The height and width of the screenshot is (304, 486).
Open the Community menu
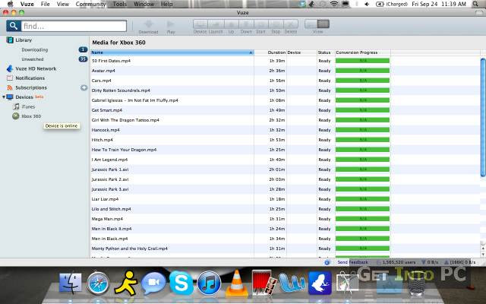point(91,4)
